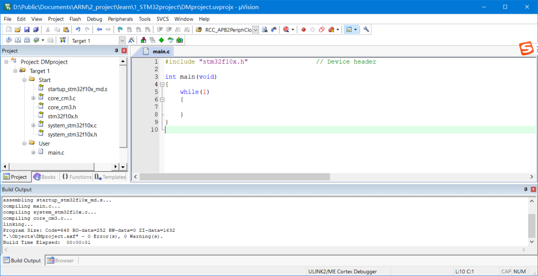
Task: Switch to the Functions tab
Action: click(77, 177)
